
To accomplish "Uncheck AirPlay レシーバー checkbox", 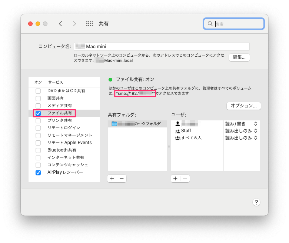I will pos(38,173).
